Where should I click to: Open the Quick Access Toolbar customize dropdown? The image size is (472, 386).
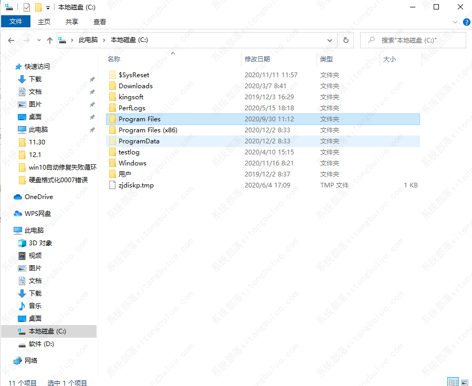point(48,7)
